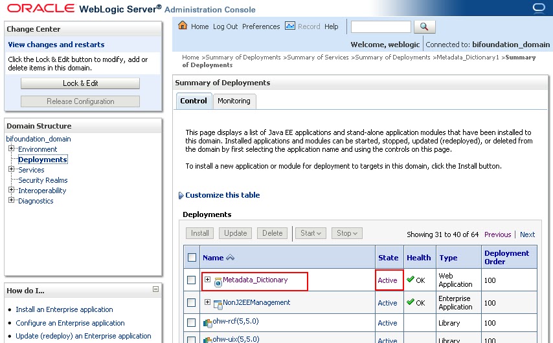Click the ohw-uix library icon
The image size is (553, 343).
[x=207, y=340]
